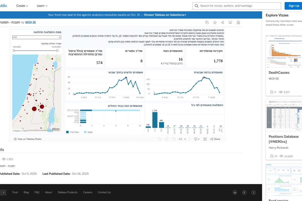Open the DeathCauses viz thumbnail
The image size is (302, 201).
coord(284,51)
